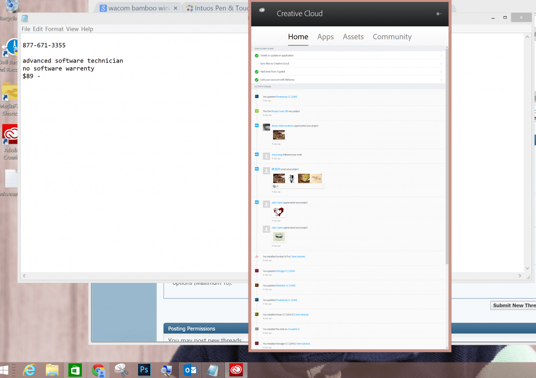Open Snipping Tool scissors from taskbar
Screen dimensions: 536x378
(121, 370)
